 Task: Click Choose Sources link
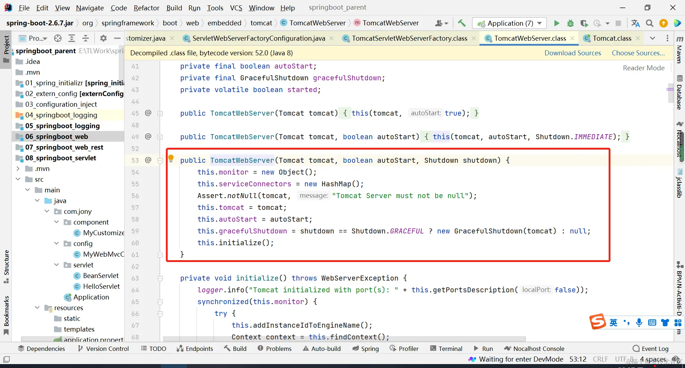[638, 53]
